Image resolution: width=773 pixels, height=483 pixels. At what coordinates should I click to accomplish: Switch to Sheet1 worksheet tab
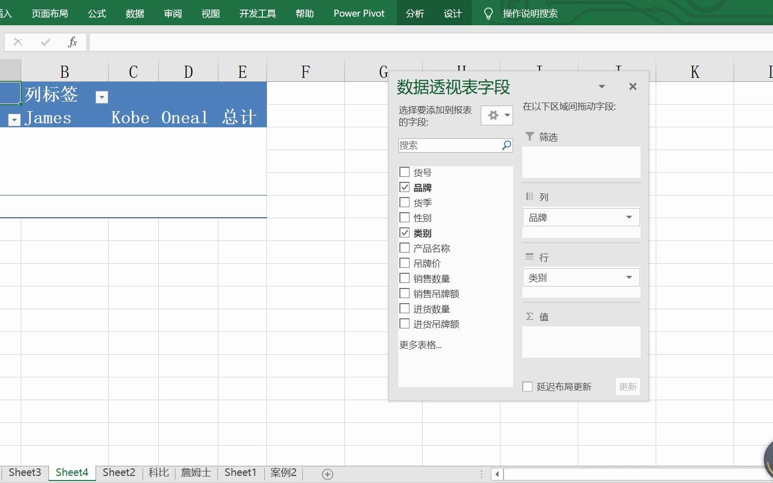pyautogui.click(x=241, y=472)
